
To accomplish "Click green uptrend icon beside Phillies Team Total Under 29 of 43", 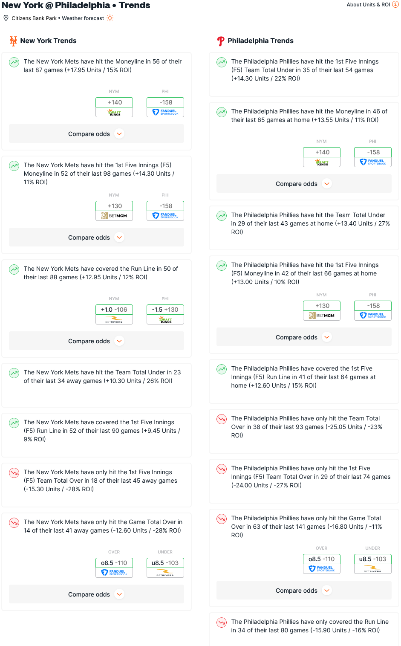I will click(222, 216).
